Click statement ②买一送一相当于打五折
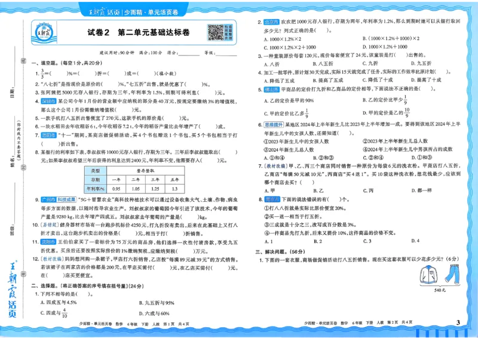This screenshot has width=478, height=338. (293, 216)
